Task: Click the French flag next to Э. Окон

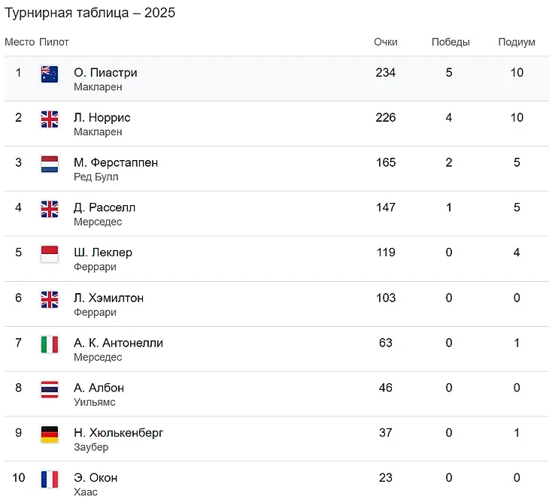Action: tap(50, 479)
